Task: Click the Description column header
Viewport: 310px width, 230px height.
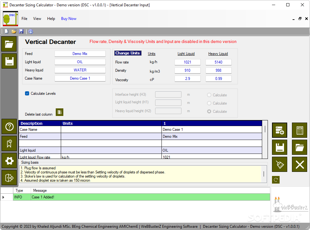Action: (x=40, y=123)
